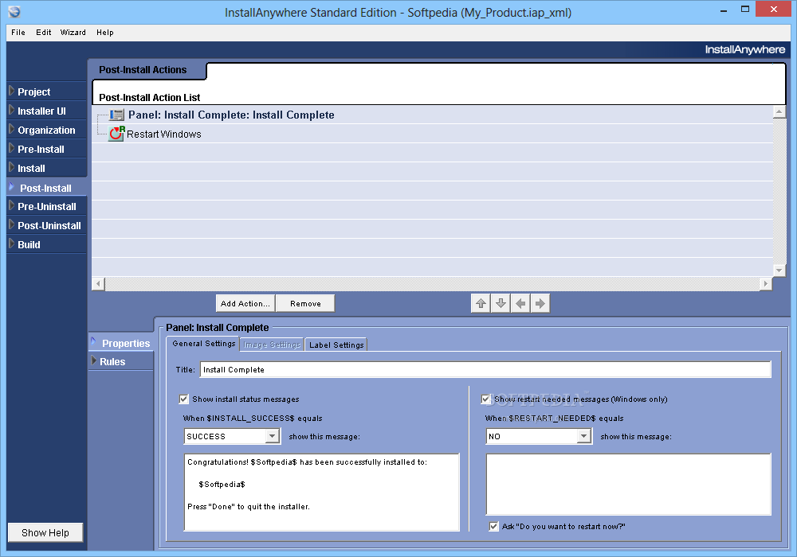Click the horizontal scrollbar right arrow
Screen dimensions: 797x557
point(765,284)
